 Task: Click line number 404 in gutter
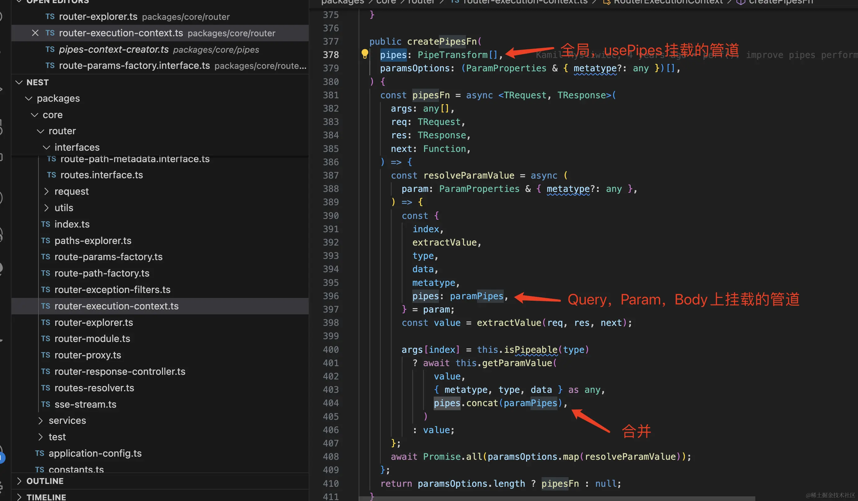(x=331, y=403)
